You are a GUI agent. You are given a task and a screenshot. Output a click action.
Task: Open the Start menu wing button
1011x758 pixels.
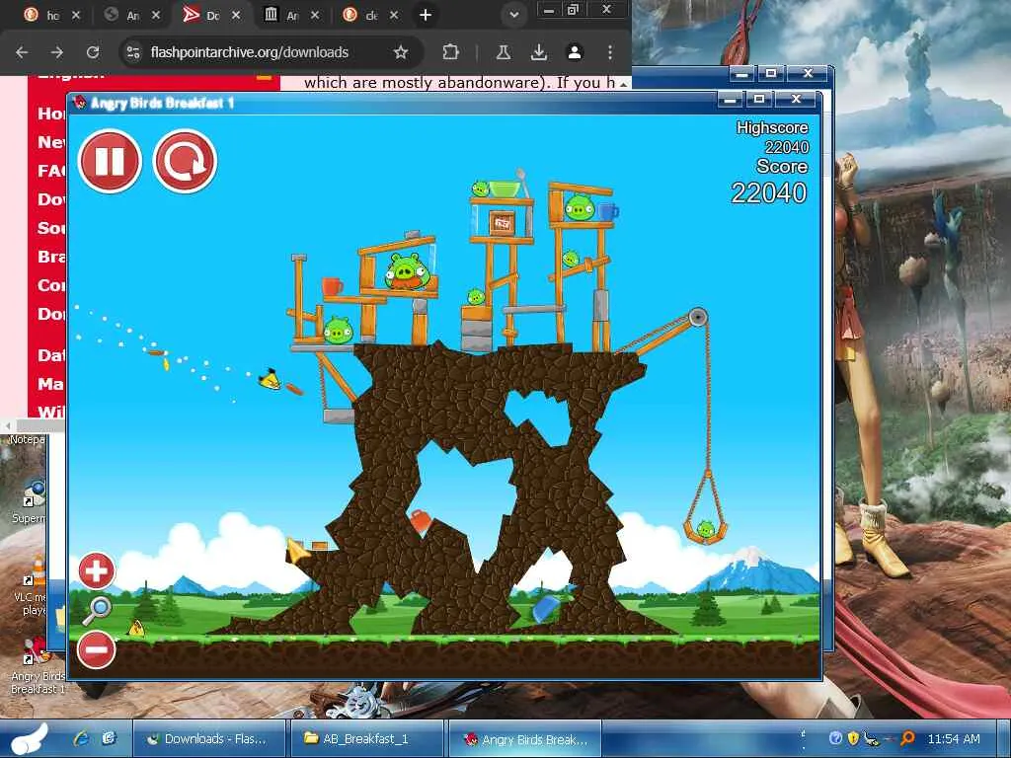click(28, 738)
